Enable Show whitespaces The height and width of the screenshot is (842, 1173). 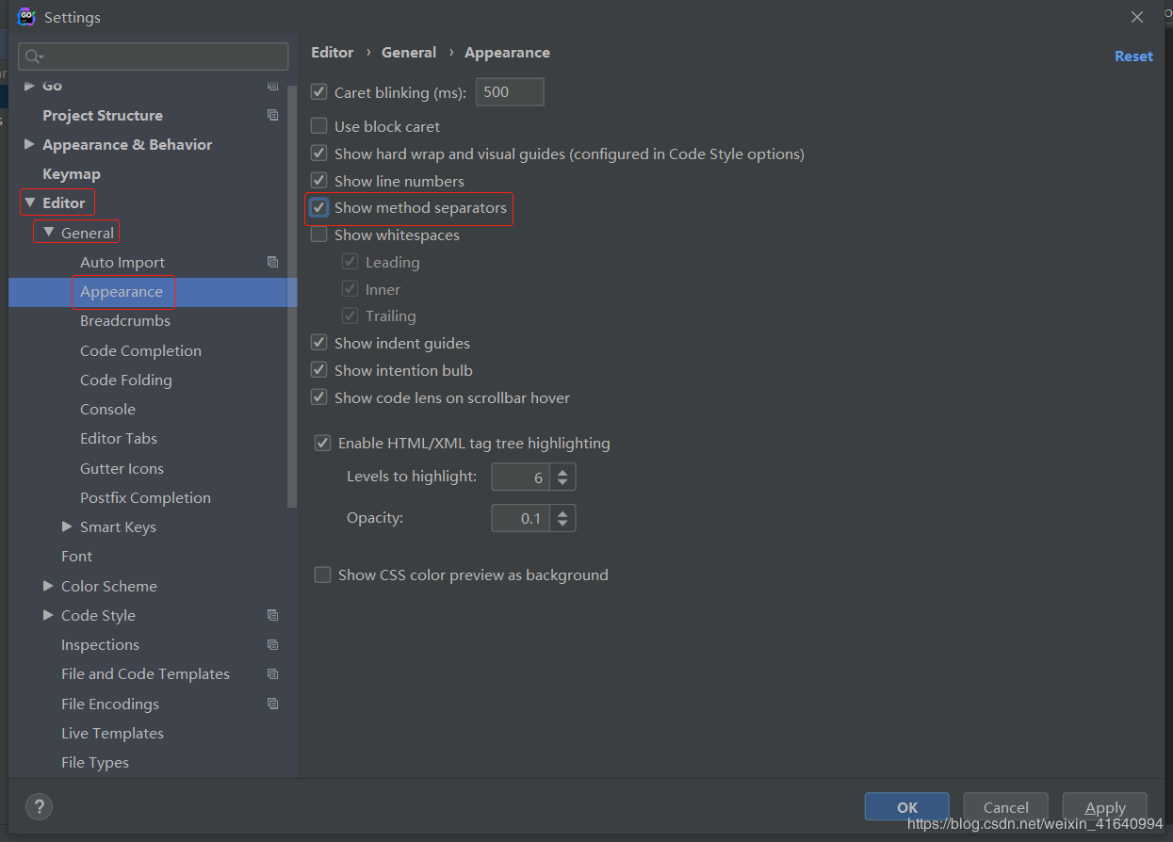[x=319, y=235]
